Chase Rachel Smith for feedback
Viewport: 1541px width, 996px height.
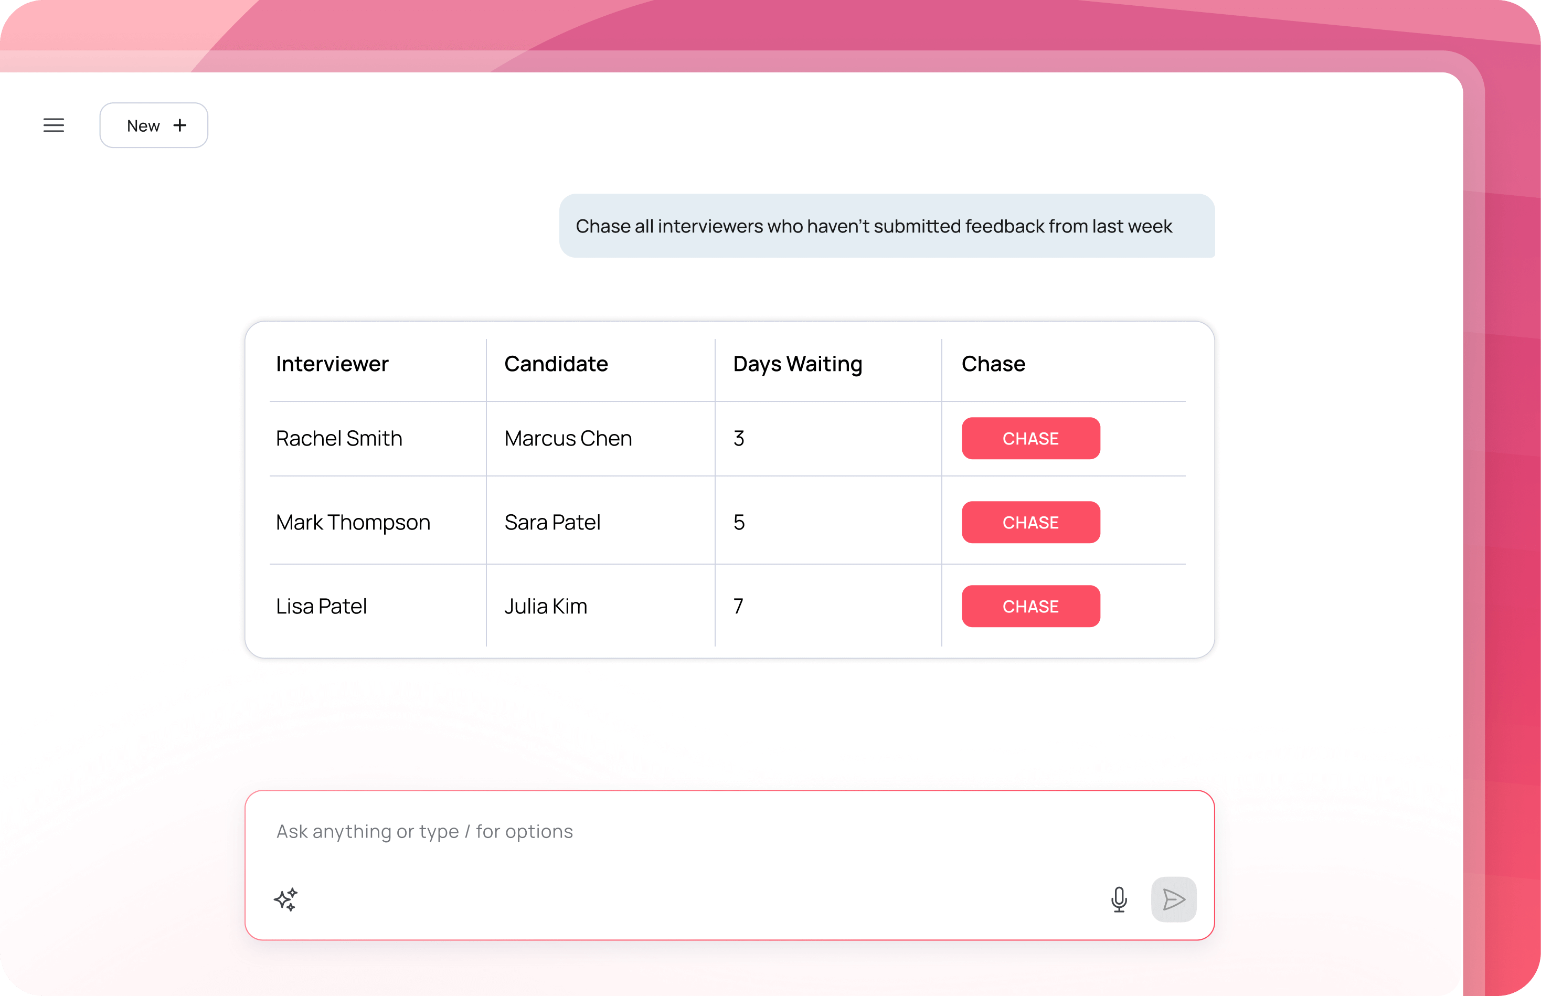[x=1030, y=439]
